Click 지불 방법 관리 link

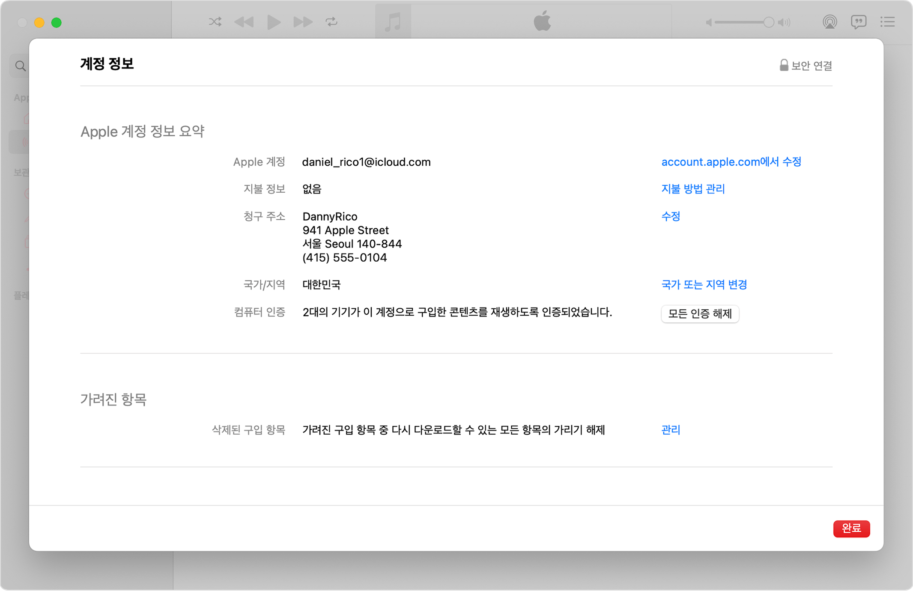(x=693, y=189)
